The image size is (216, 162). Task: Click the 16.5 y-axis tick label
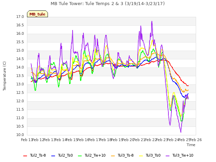20,25
